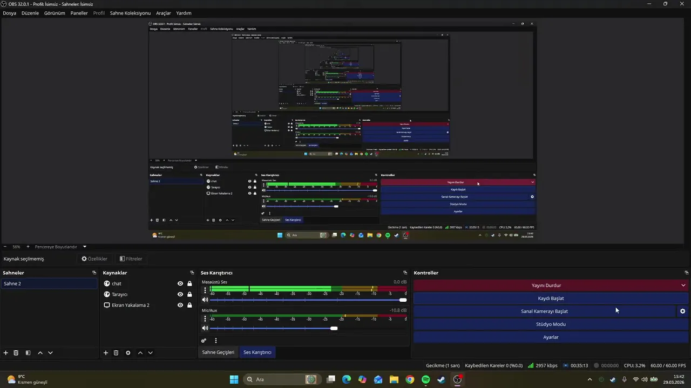Zoom out preview with minus icon
Viewport: 691px width, 388px height.
(5, 247)
